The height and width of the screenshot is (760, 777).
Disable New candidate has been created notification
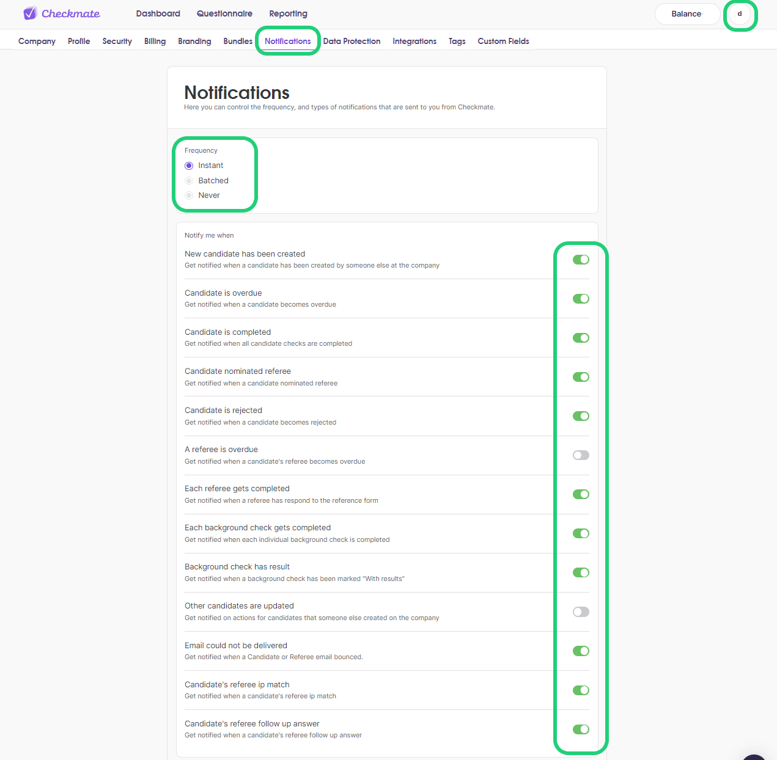coord(581,260)
